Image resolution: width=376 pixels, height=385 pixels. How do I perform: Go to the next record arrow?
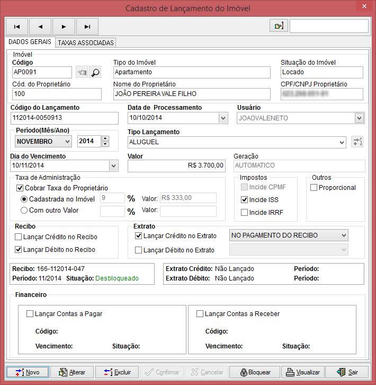pyautogui.click(x=64, y=26)
